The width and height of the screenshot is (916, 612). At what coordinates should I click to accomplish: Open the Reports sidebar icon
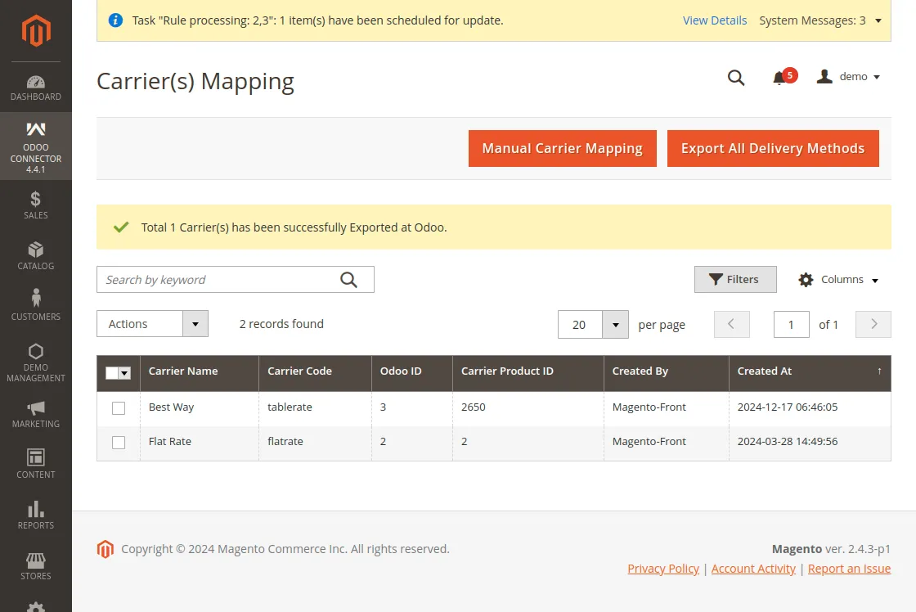pos(36,514)
